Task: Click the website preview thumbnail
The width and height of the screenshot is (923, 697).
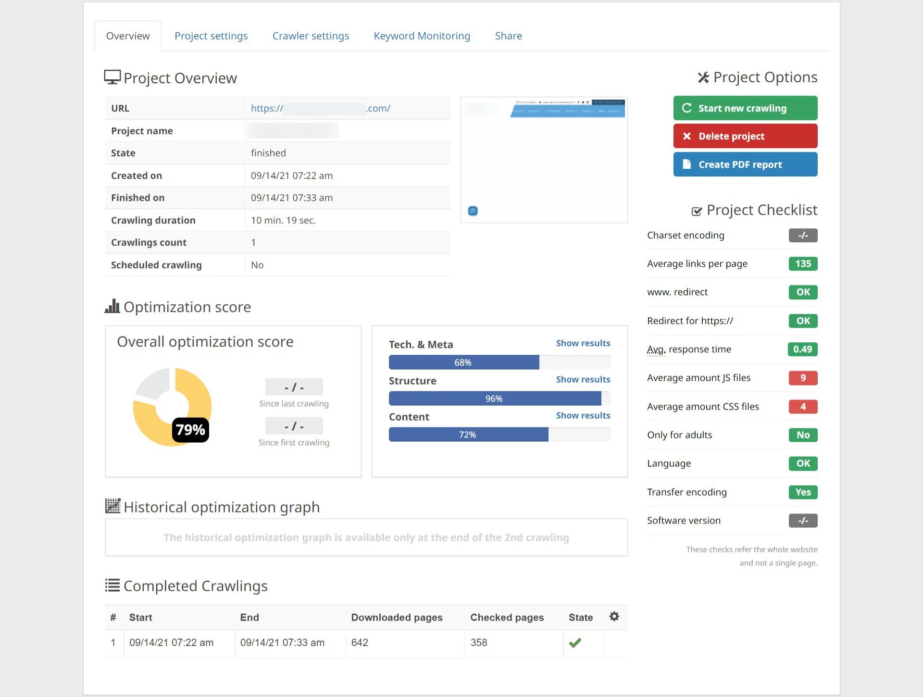Action: [x=544, y=160]
